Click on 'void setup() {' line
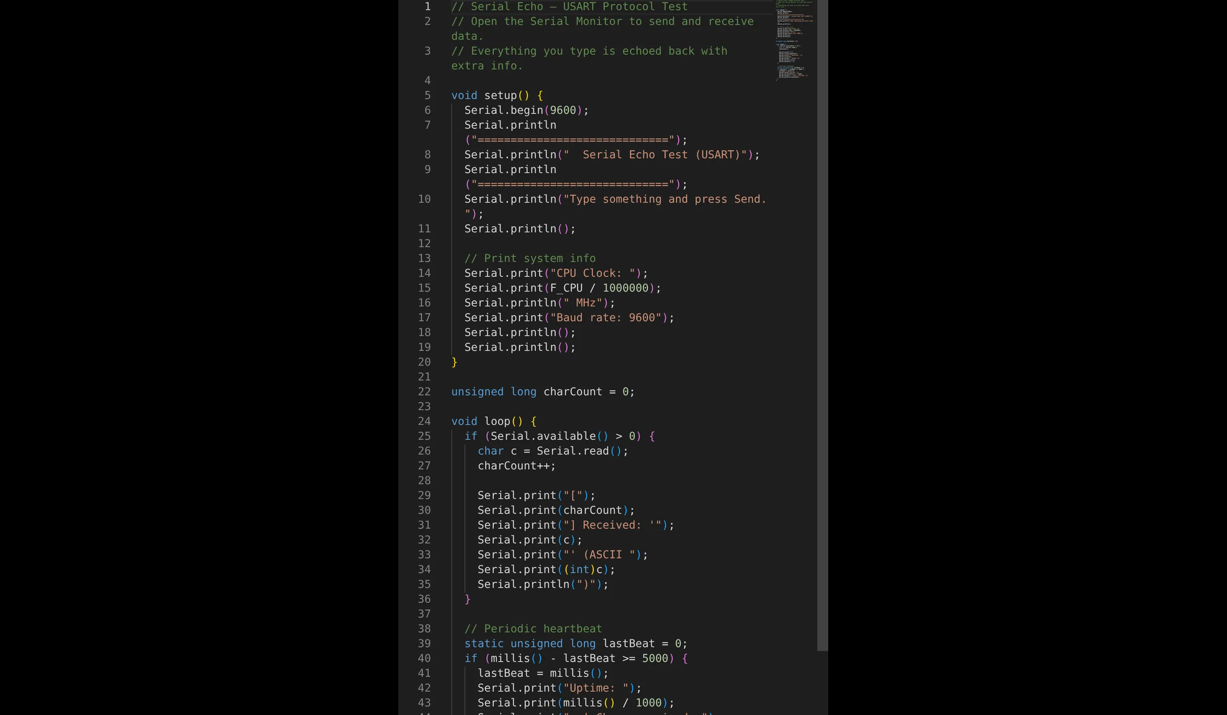This screenshot has height=715, width=1227. (x=497, y=96)
